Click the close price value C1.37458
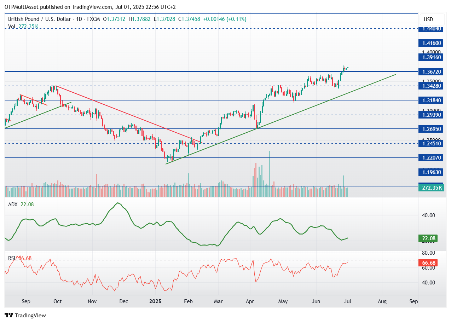 (189, 19)
